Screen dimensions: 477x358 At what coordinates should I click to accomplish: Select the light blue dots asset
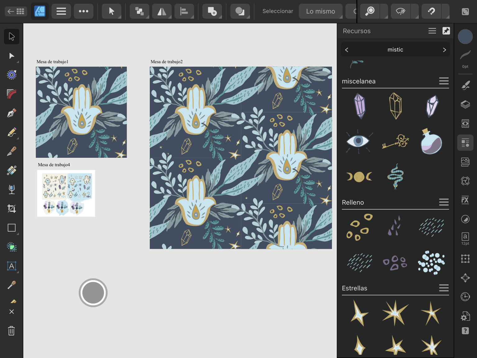431,263
